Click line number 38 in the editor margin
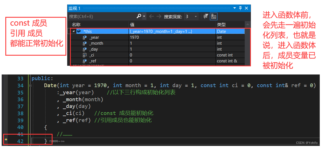Screen dimensions: 322x147 (x=20, y=113)
